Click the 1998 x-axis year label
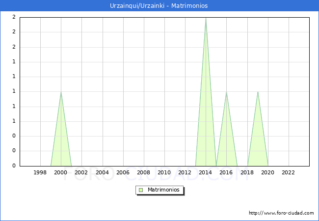The height and width of the screenshot is (221, 319). 40,172
